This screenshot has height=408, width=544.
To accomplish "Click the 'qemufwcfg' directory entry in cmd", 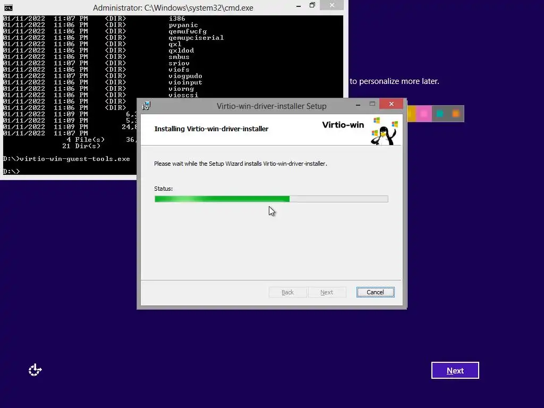I will click(188, 31).
